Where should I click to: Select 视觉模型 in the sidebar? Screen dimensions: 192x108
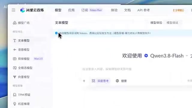coord(24,59)
